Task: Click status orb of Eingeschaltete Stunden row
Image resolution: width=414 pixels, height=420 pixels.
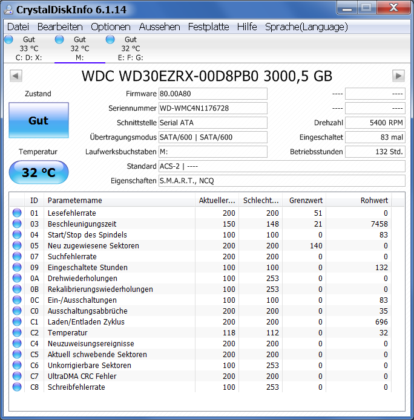Action: click(17, 267)
